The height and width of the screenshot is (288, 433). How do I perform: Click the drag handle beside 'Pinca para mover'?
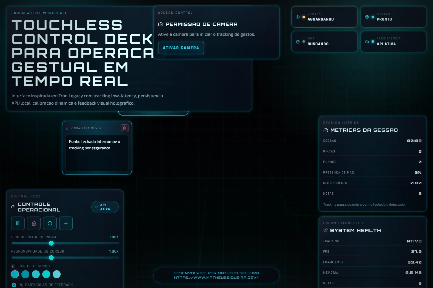click(67, 128)
